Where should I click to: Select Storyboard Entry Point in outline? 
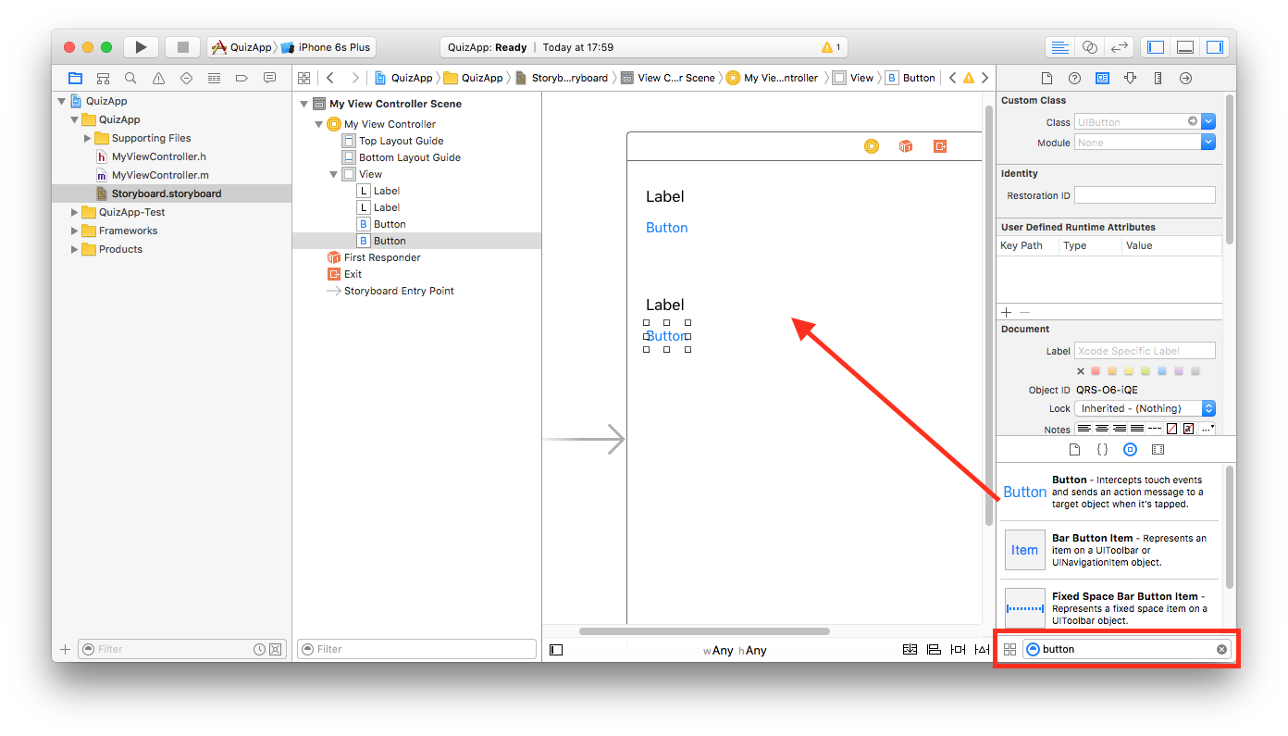(399, 291)
